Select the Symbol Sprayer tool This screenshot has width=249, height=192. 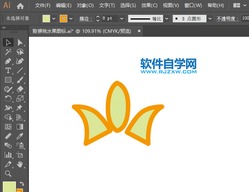20,145
